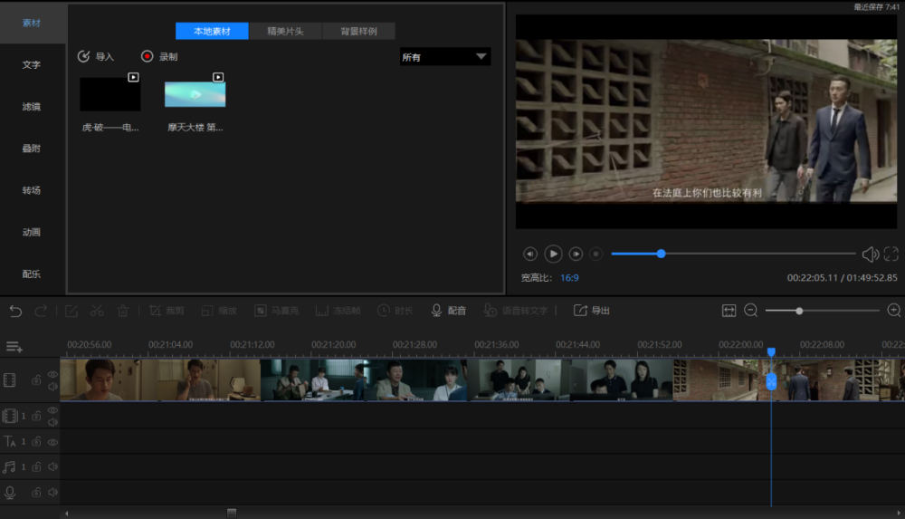Switch to the 精美片头 tab
This screenshot has height=519, width=905.
[285, 31]
